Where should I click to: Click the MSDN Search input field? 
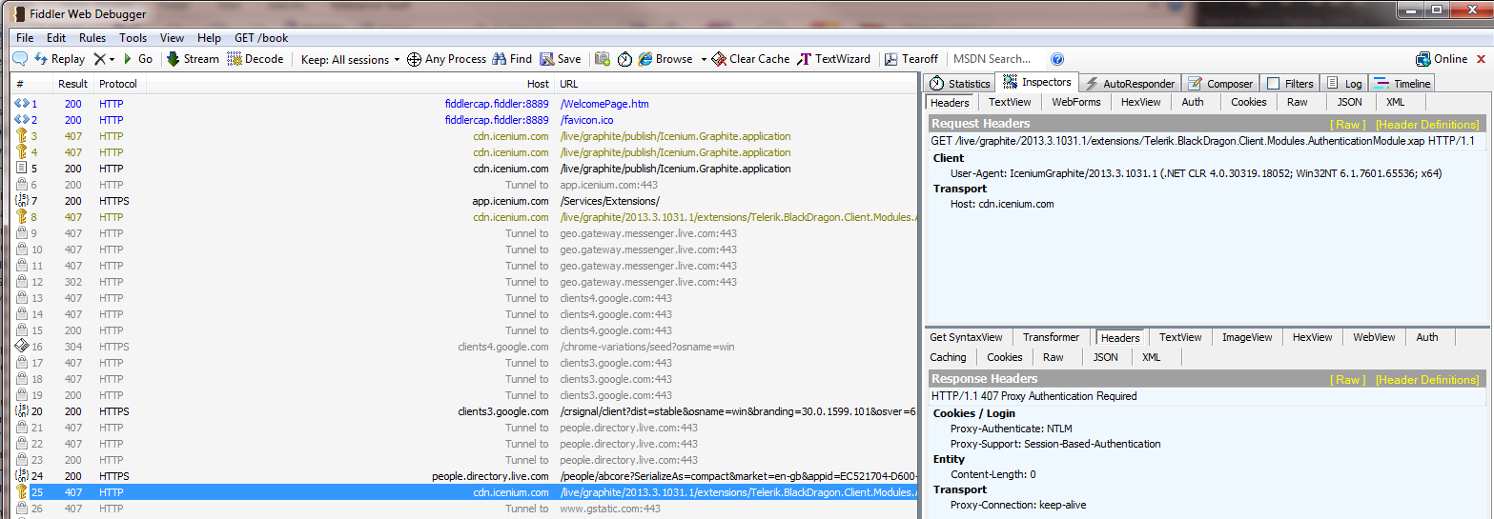(996, 59)
